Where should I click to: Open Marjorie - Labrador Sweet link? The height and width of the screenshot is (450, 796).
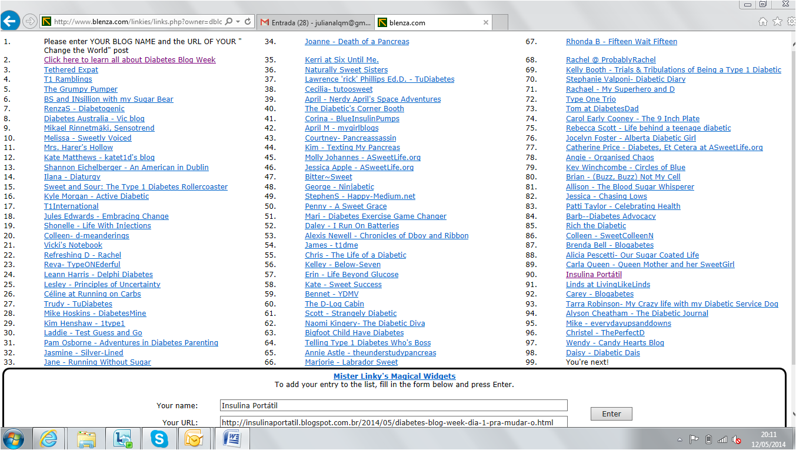351,362
